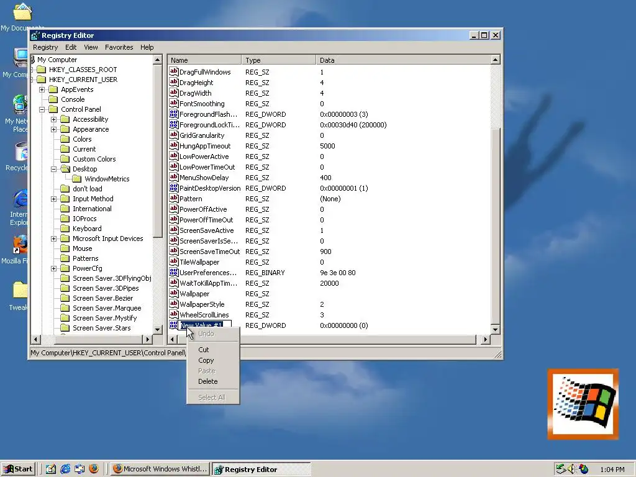Image resolution: width=636 pixels, height=477 pixels.
Task: Select the ScreenSaveTimeOut value name
Action: click(x=210, y=252)
